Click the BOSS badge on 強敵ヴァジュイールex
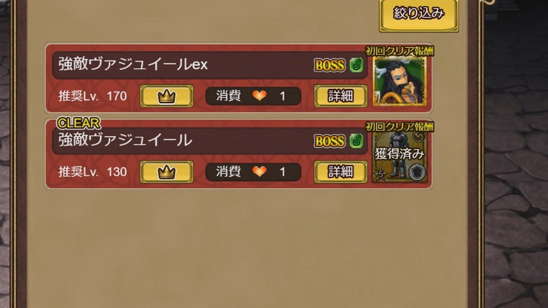548x308 pixels. 329,66
